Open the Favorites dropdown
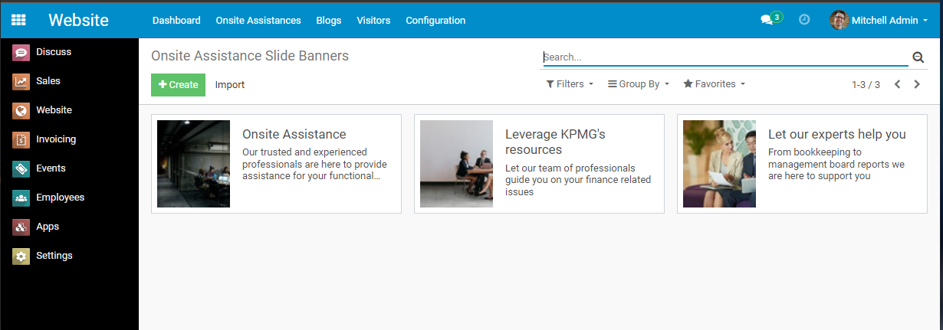This screenshot has height=330, width=943. point(714,84)
